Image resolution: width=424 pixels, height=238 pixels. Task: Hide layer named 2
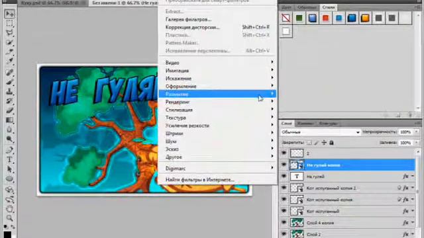coord(284,153)
